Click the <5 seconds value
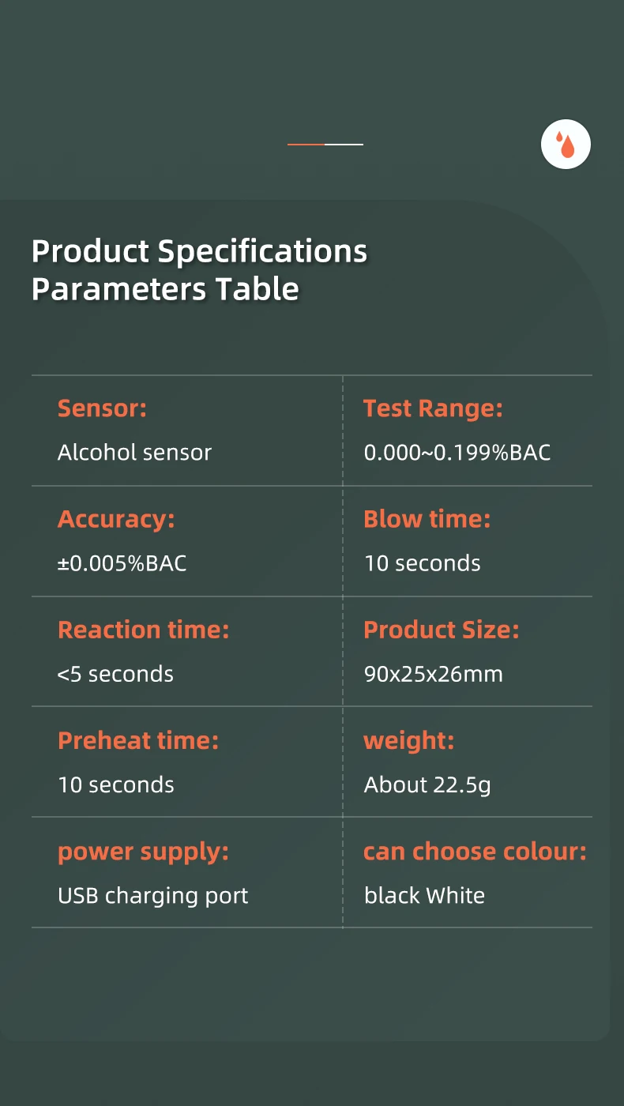Viewport: 624px width, 1106px height. [x=115, y=674]
